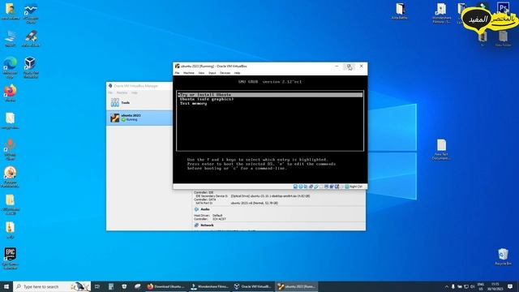Image resolution: width=519 pixels, height=292 pixels.
Task: Click the Wondershare Filmora desktop shortcut
Action: point(441,13)
